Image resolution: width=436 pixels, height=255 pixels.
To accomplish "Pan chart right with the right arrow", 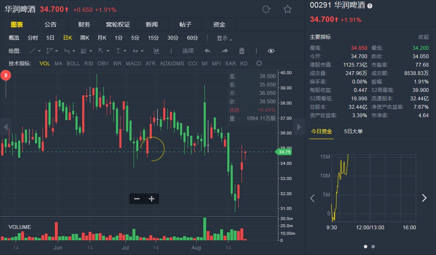I will [x=299, y=127].
